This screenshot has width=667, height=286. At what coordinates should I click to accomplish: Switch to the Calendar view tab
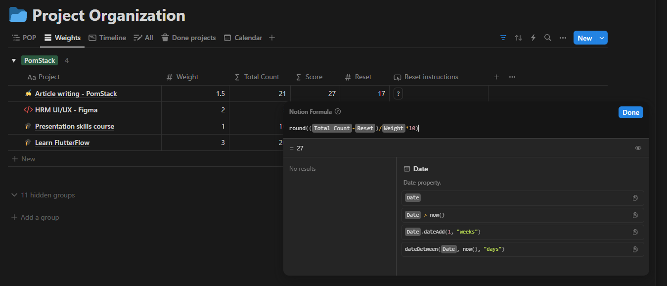[x=243, y=38]
